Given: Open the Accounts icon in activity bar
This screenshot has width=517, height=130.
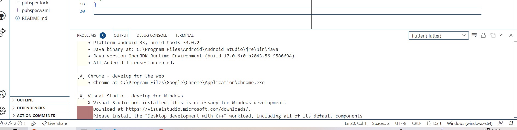Looking at the screenshot, I should coord(2,94).
